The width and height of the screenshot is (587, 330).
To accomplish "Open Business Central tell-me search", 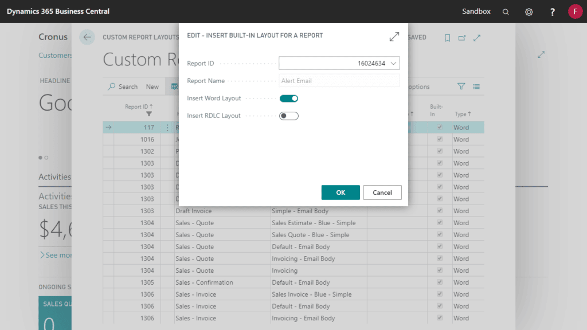I will [x=506, y=11].
